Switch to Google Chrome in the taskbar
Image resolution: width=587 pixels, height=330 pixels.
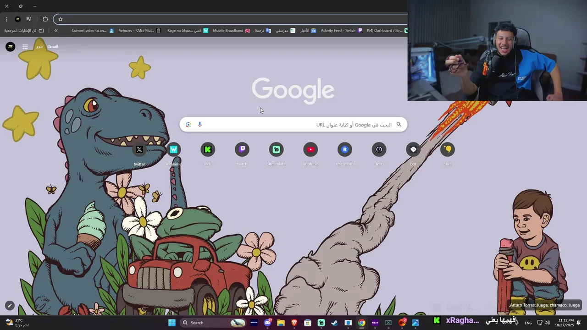(362, 323)
